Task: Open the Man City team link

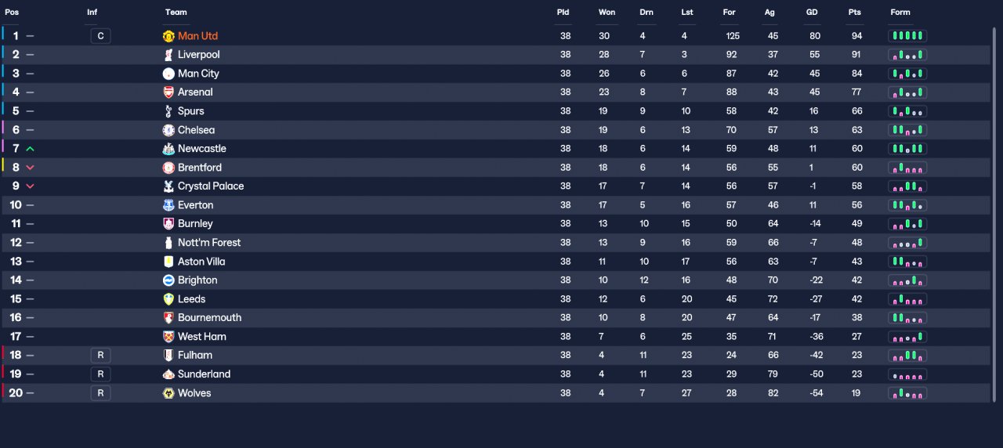Action: click(x=198, y=74)
